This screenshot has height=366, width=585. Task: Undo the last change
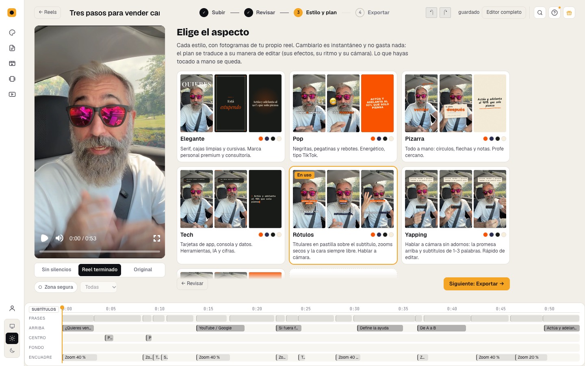tap(431, 13)
